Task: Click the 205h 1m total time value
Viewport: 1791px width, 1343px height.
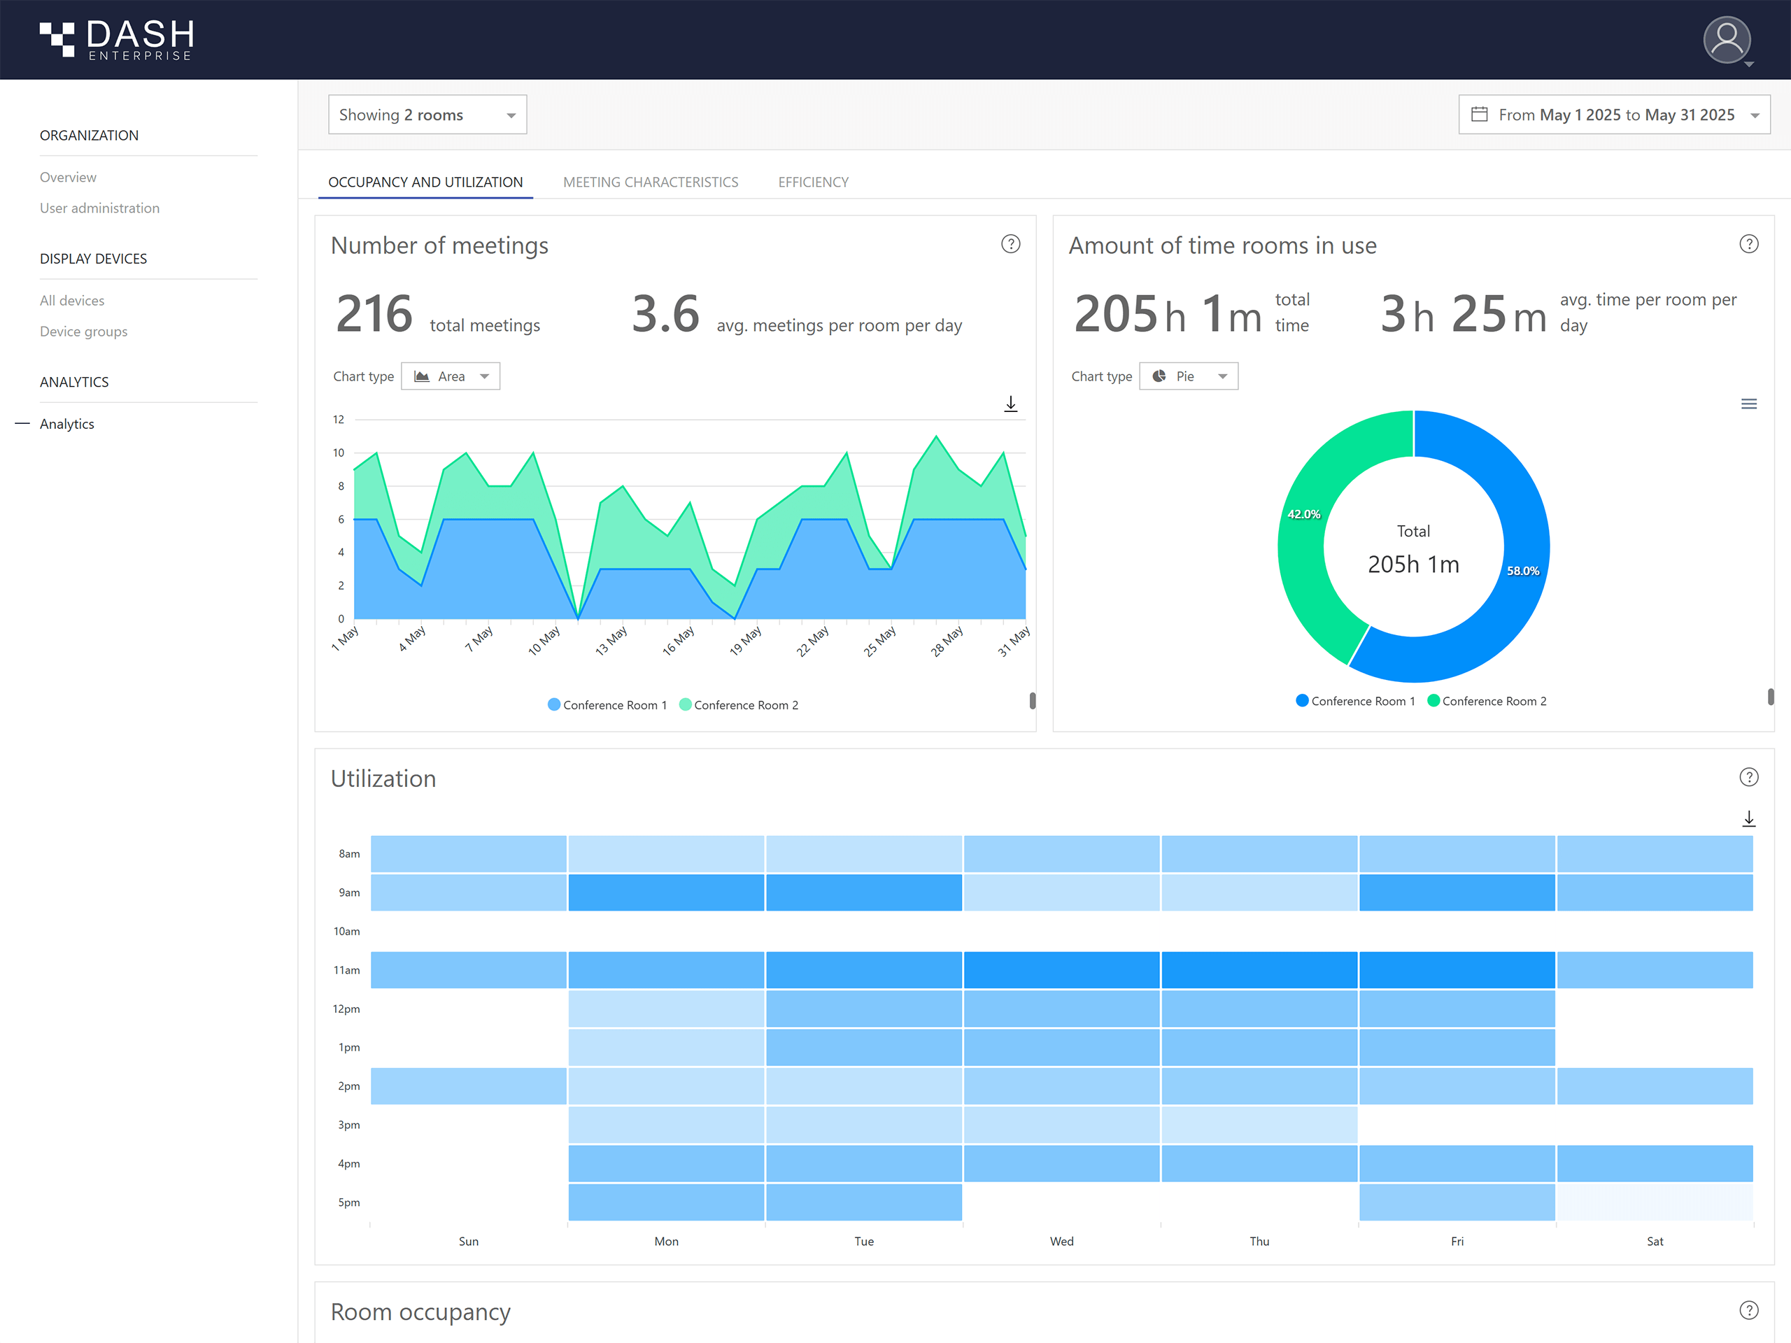Action: 1168,314
